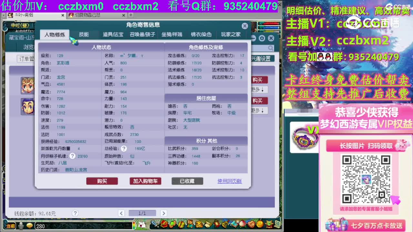Open the teddy bear icon in bottom bar
Screen dimensions: 413x232
click(x=190, y=224)
